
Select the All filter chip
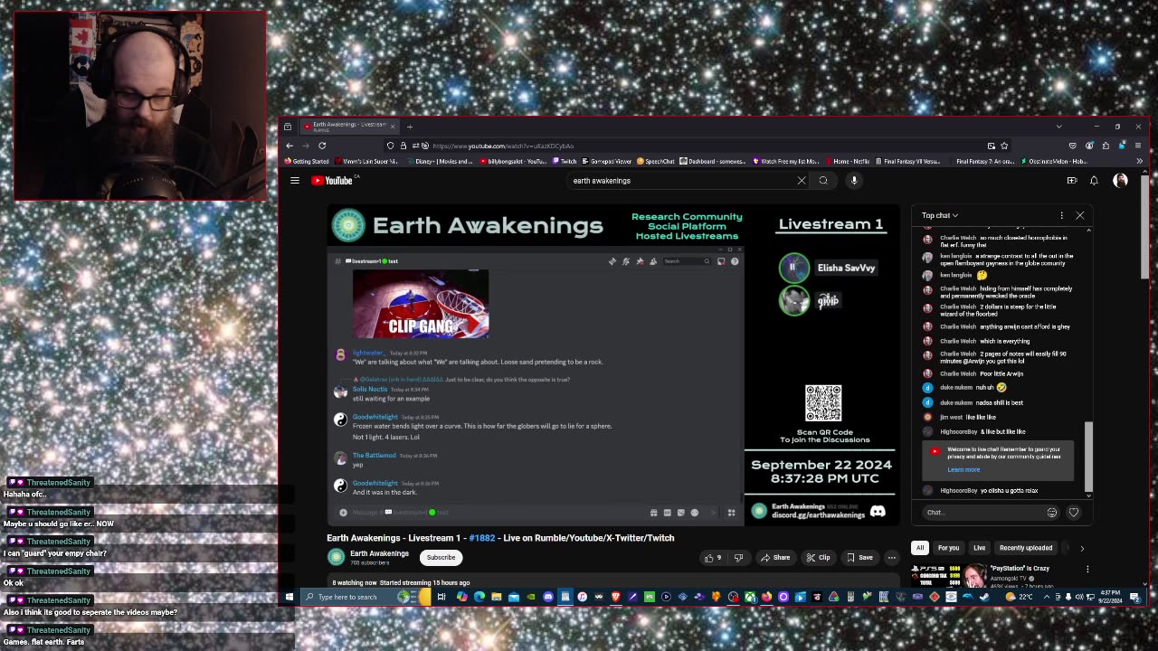(920, 548)
